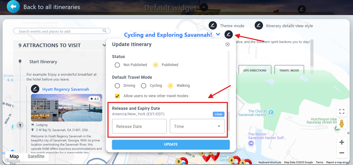Expand the itinerary title chevron

tap(218, 34)
